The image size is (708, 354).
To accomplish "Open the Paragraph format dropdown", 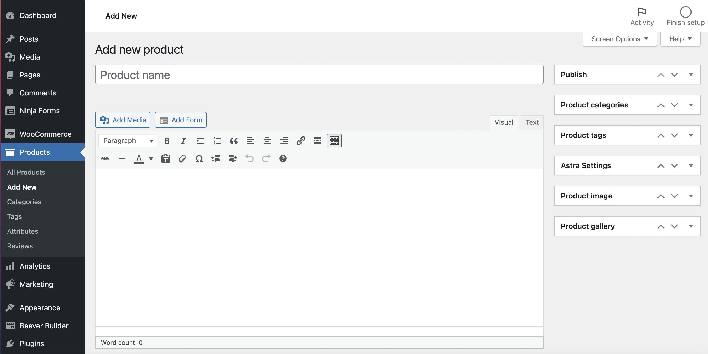I will coord(127,141).
